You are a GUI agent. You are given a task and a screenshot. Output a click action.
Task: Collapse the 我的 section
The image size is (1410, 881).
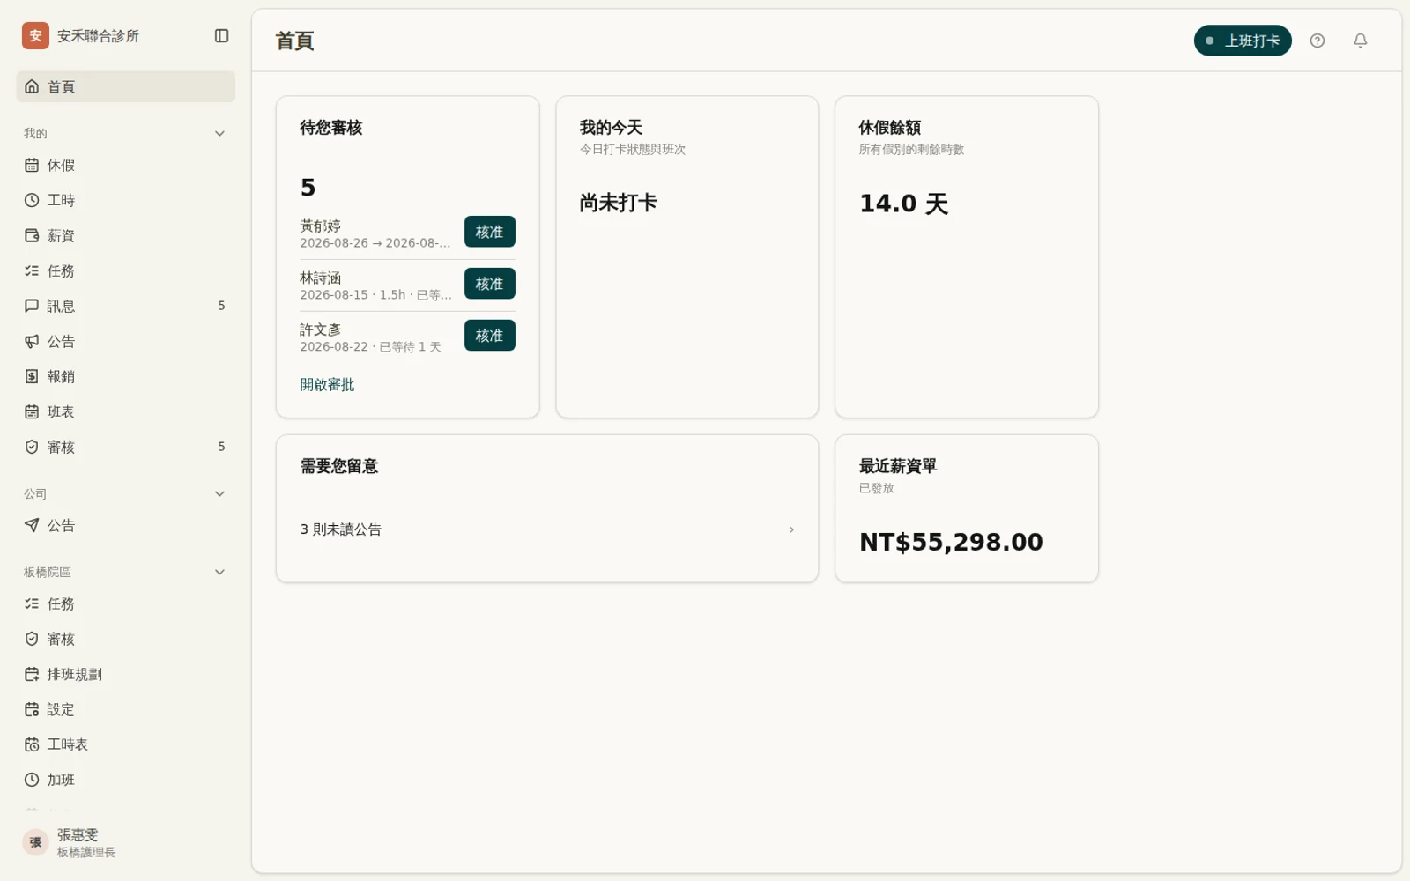219,134
